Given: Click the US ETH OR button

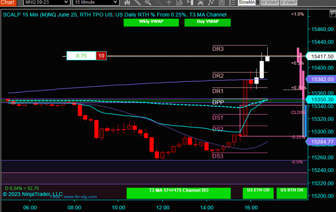Looking at the screenshot, I should [x=258, y=193].
